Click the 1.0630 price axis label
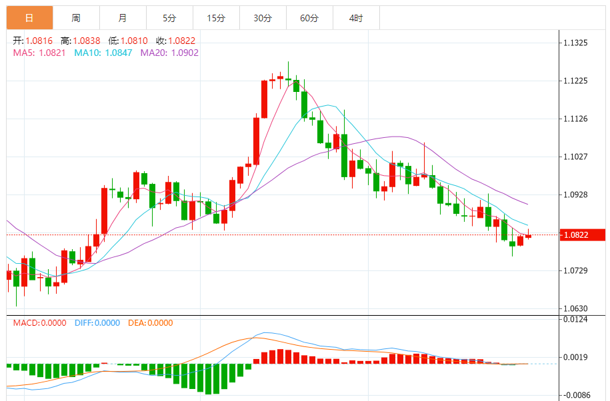The image size is (610, 401). pos(575,308)
